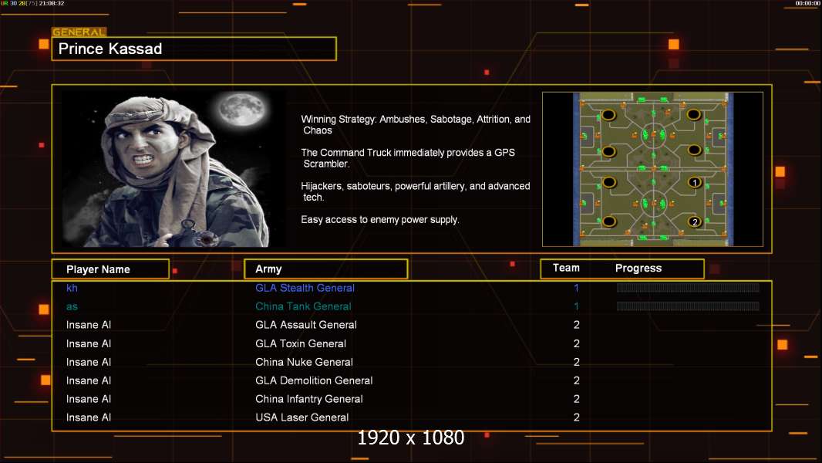Click start position marker 2 on the minimap

pos(695,221)
